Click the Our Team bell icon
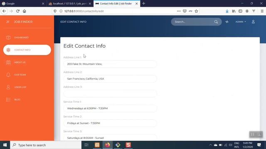The height and width of the screenshot is (149, 266). click(8, 74)
